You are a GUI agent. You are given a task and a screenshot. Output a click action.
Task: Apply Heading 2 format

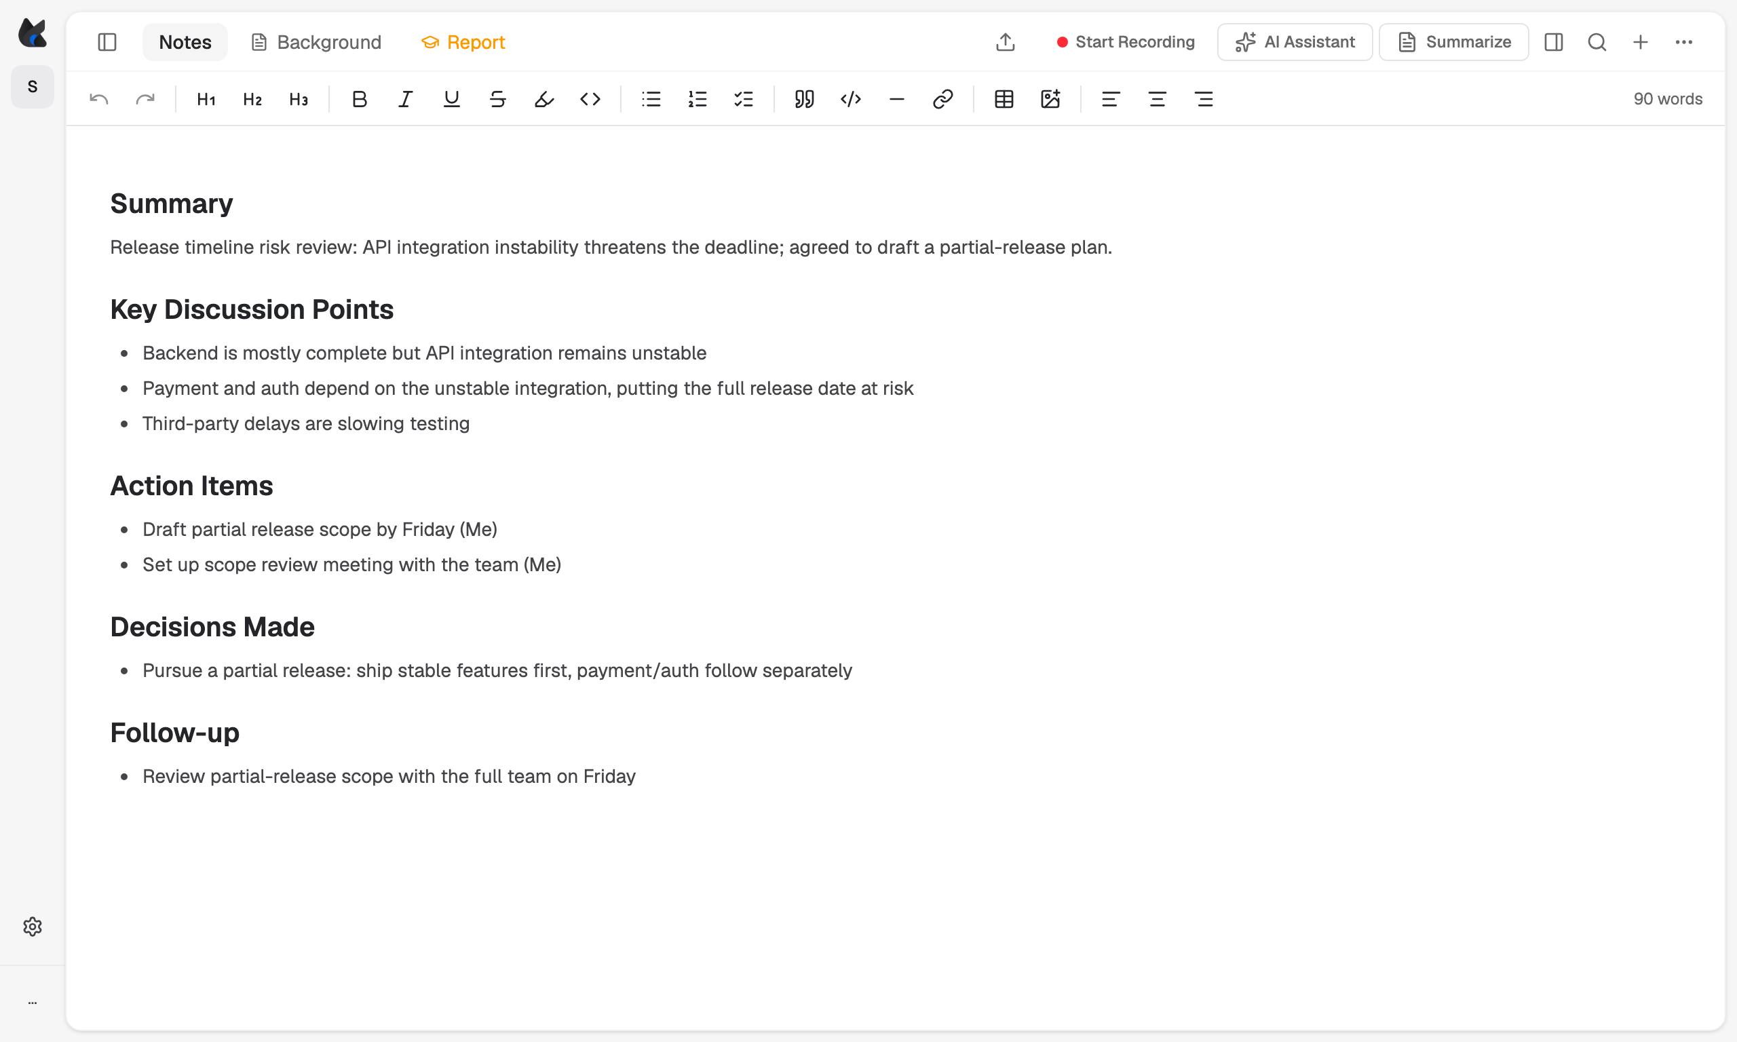click(252, 99)
